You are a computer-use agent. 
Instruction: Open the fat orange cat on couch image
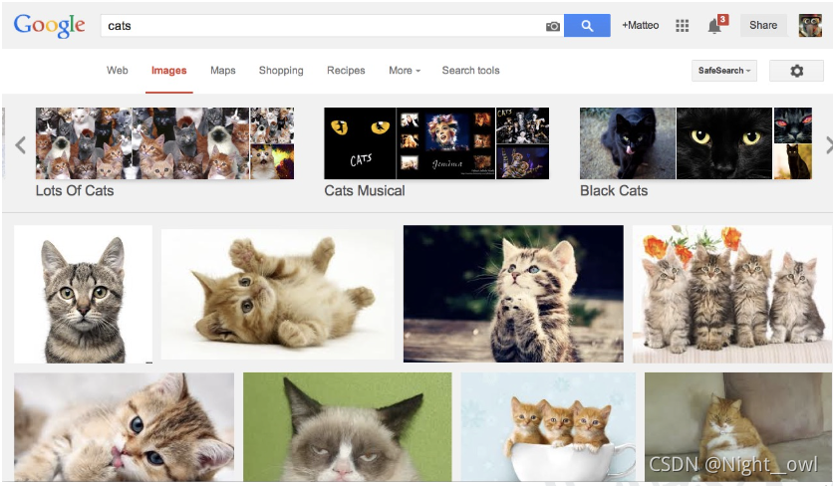click(x=738, y=427)
